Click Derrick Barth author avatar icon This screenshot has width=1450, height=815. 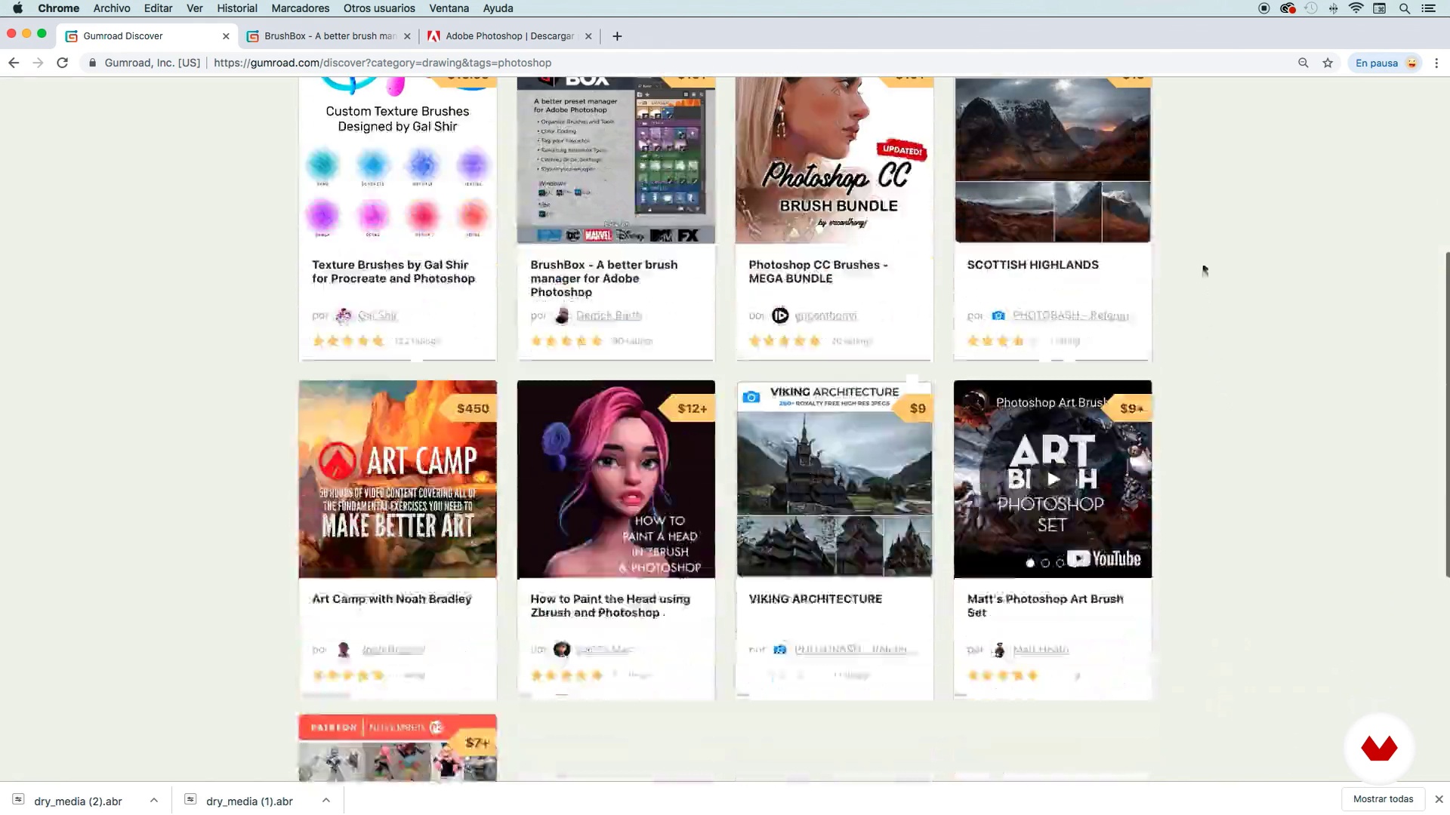point(562,315)
